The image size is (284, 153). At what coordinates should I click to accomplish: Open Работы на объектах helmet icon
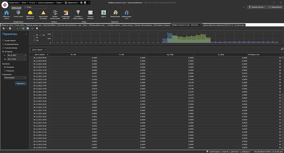[x=30, y=15]
